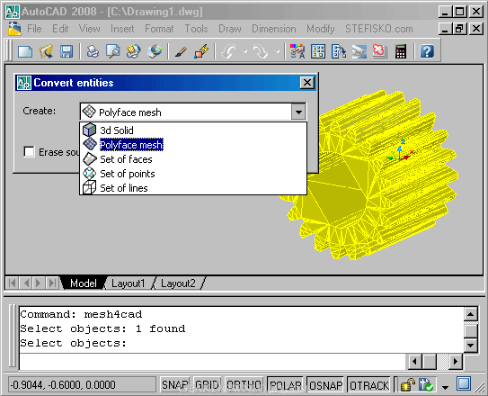Jump to first layout tab arrow
488x396 pixels.
(13, 283)
